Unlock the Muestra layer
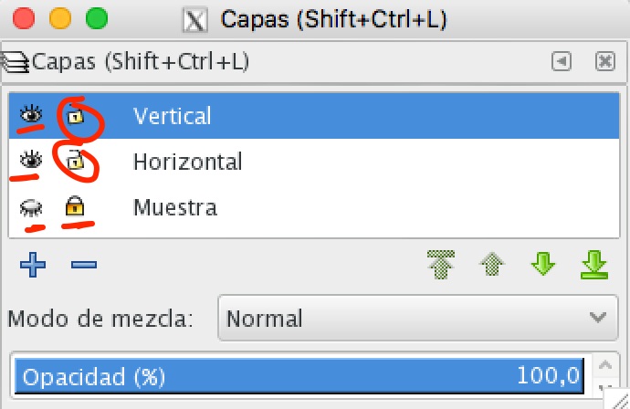Screen dimensions: 630x409 (x=75, y=209)
